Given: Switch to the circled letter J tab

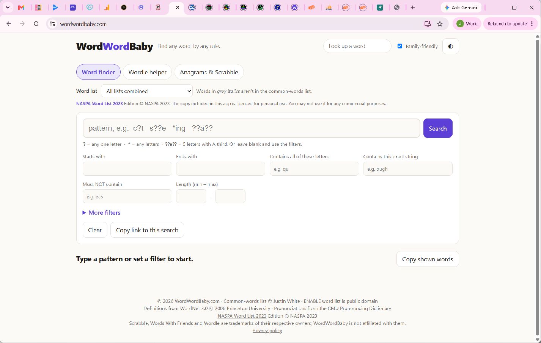Looking at the screenshot, I should (x=278, y=8).
